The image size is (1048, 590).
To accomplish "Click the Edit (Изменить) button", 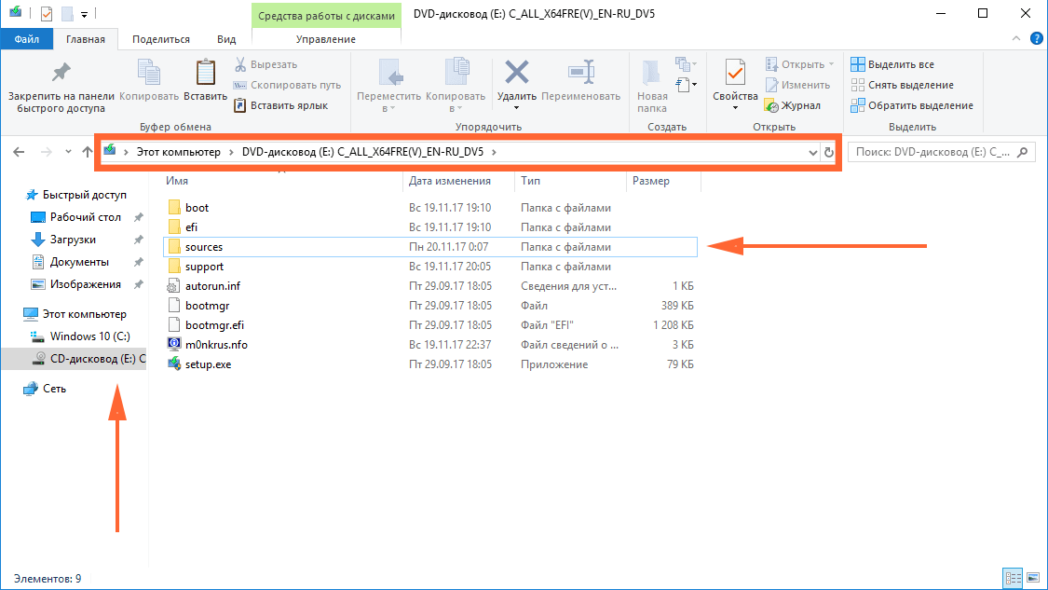I will click(798, 85).
